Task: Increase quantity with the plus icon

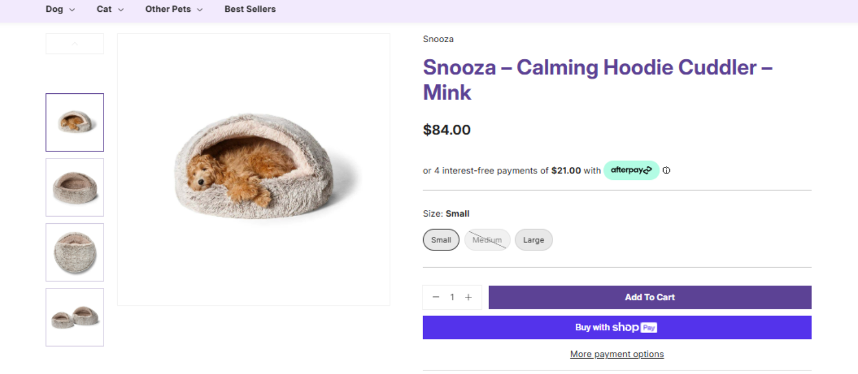Action: [x=468, y=298]
